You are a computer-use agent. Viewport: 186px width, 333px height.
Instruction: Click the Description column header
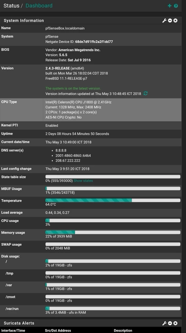point(123,331)
